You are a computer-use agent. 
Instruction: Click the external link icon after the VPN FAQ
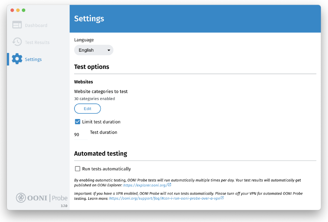tap(223, 197)
